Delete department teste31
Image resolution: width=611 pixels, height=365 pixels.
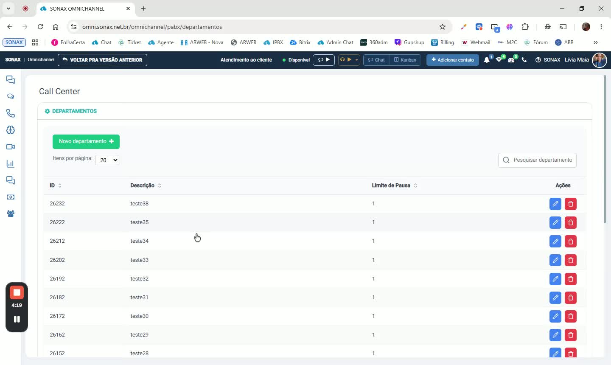pos(571,298)
